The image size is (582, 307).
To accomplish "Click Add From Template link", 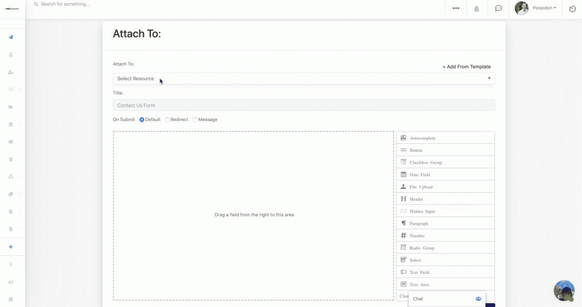I will [467, 67].
